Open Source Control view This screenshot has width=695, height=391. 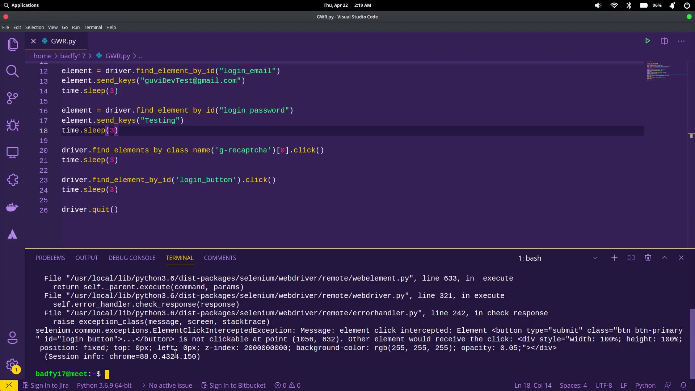[x=13, y=98]
